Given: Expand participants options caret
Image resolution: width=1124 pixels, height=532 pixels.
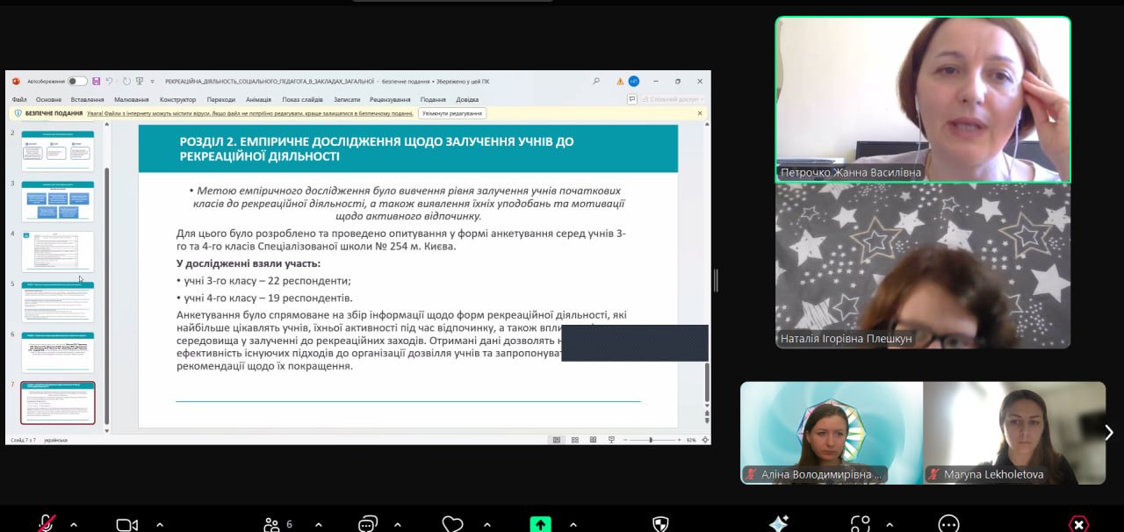Looking at the screenshot, I should click(x=318, y=525).
